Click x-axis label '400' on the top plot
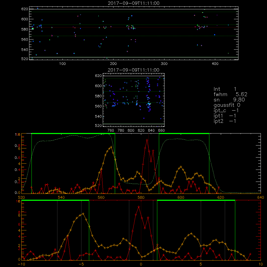Viewport: 267px width, 267px height. tap(215, 64)
